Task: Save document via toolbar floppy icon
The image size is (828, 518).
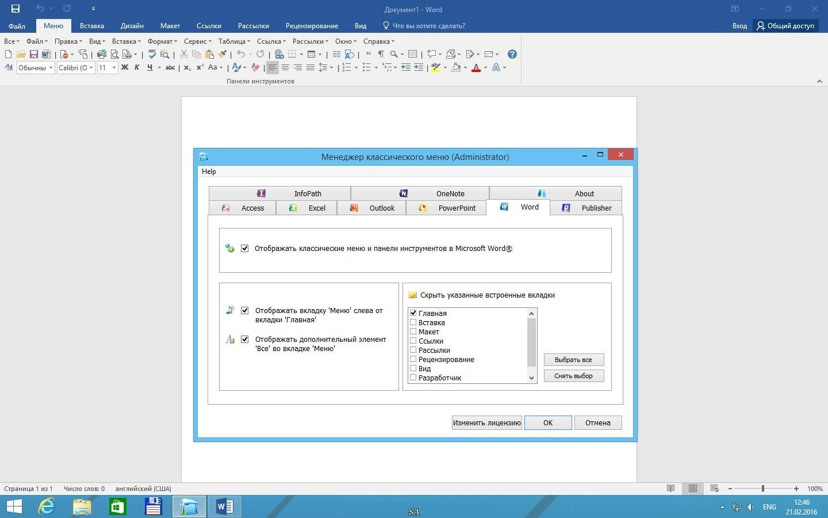Action: coord(34,54)
